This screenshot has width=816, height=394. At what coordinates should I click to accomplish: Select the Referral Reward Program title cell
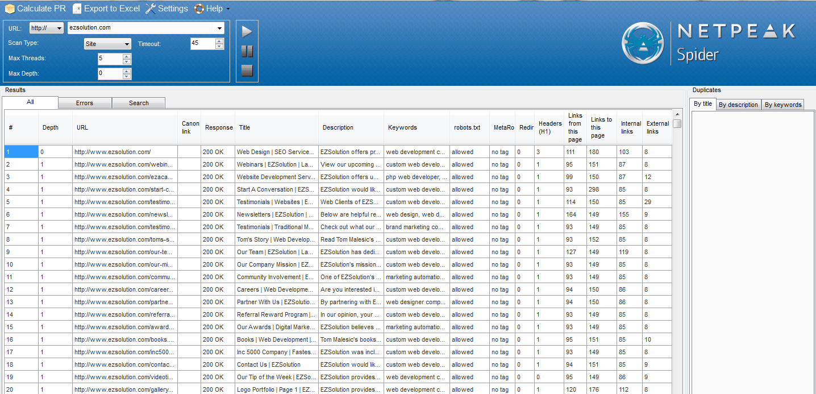(x=277, y=314)
